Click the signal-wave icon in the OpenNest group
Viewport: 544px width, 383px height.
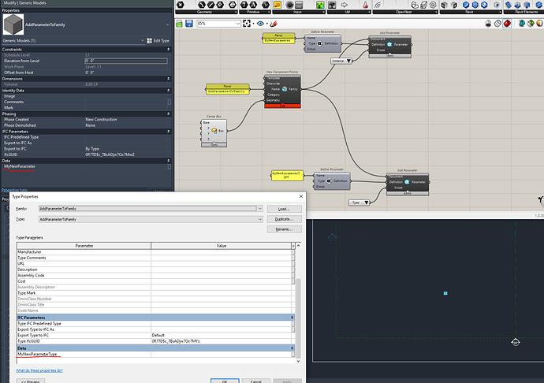[x=378, y=5]
